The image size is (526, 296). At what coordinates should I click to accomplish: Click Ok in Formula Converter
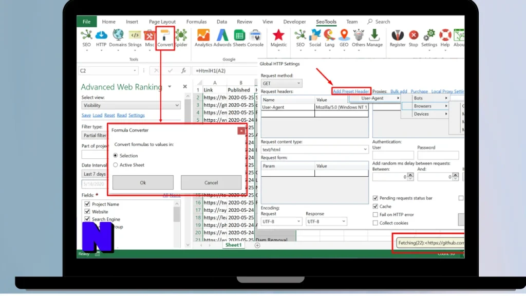pyautogui.click(x=143, y=182)
